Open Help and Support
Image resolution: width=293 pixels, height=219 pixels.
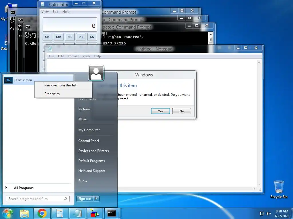92,171
